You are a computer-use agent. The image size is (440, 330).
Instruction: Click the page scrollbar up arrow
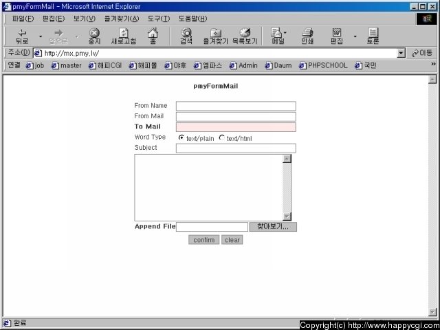[x=432, y=80]
